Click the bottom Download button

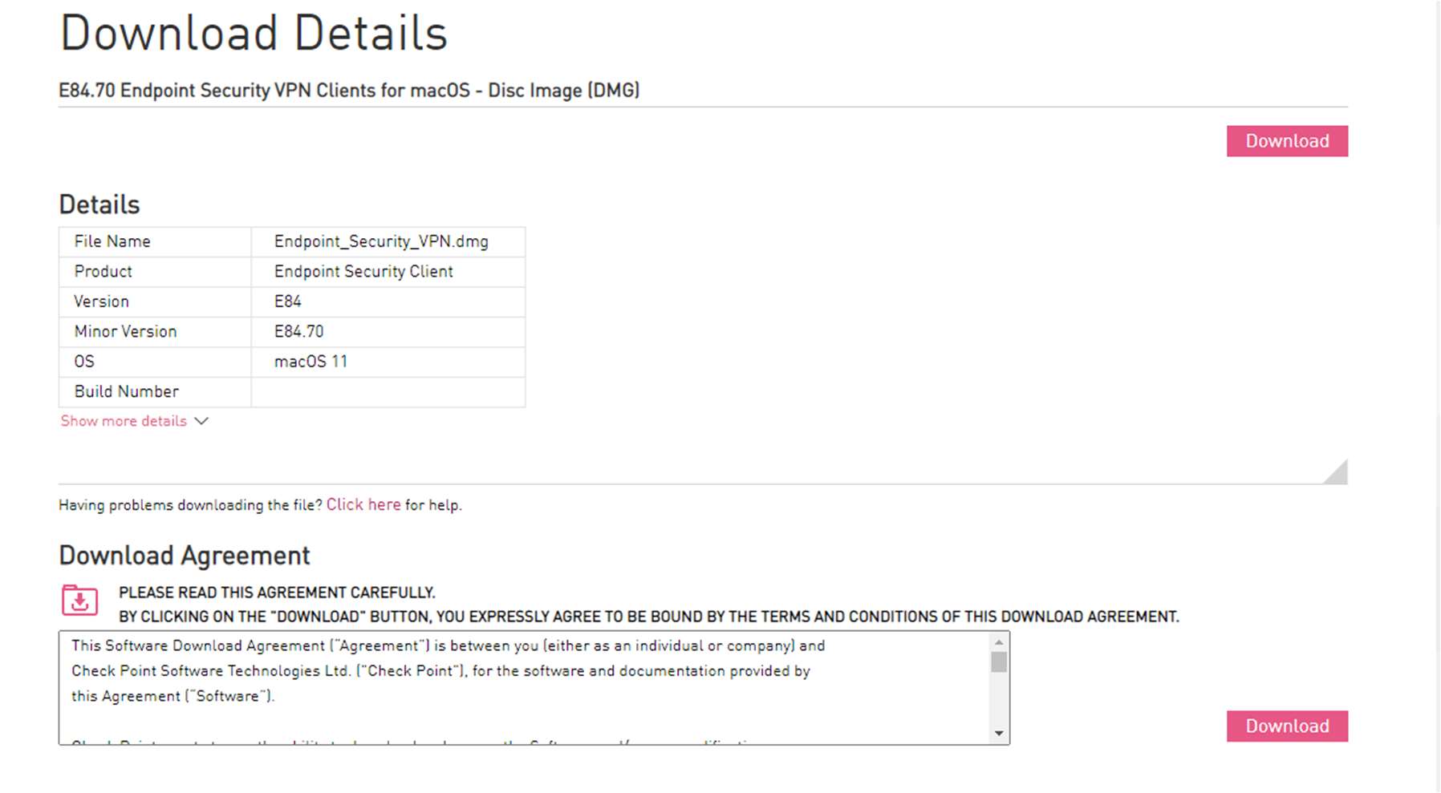click(1287, 726)
